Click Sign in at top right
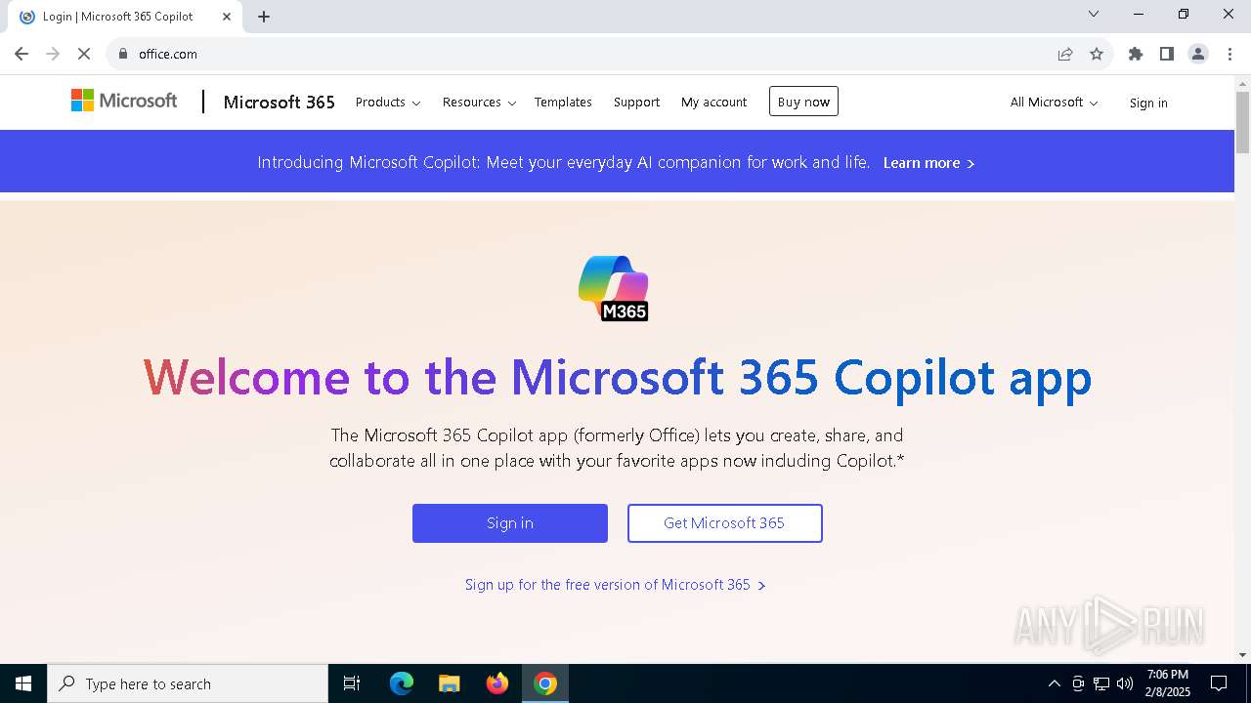Image resolution: width=1251 pixels, height=703 pixels. tap(1148, 103)
